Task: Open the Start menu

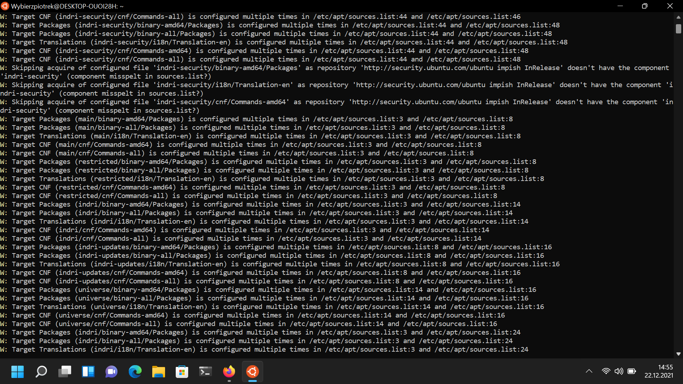Action: (17, 372)
